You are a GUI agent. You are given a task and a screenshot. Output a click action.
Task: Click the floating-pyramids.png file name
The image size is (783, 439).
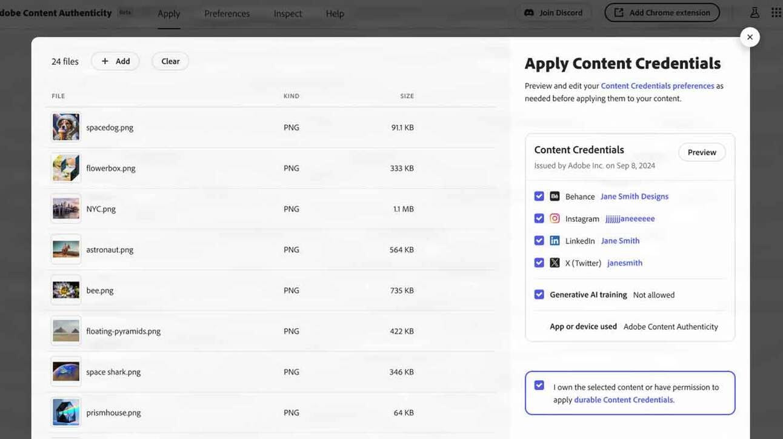click(124, 331)
